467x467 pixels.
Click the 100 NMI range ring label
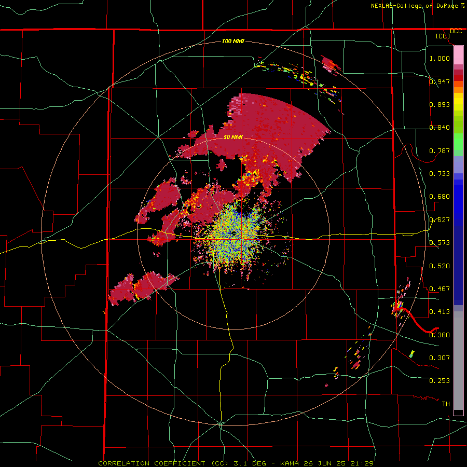coord(233,41)
